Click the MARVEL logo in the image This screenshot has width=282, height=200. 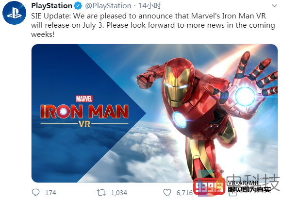[x=84, y=99]
